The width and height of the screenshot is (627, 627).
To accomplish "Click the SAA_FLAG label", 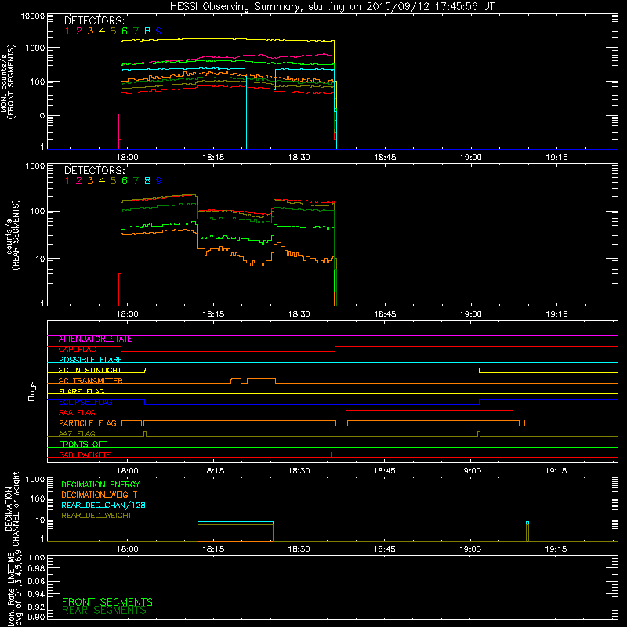I will click(x=77, y=413).
